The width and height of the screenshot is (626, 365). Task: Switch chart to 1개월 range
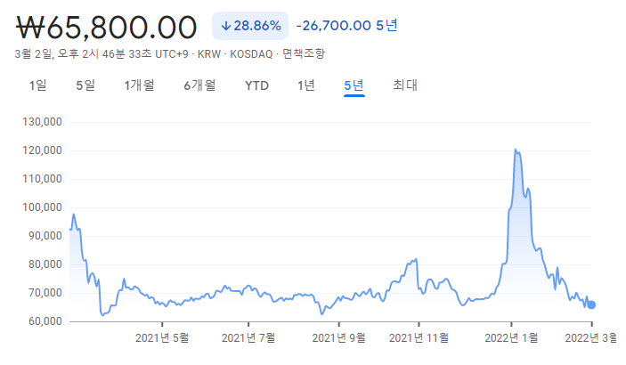139,85
